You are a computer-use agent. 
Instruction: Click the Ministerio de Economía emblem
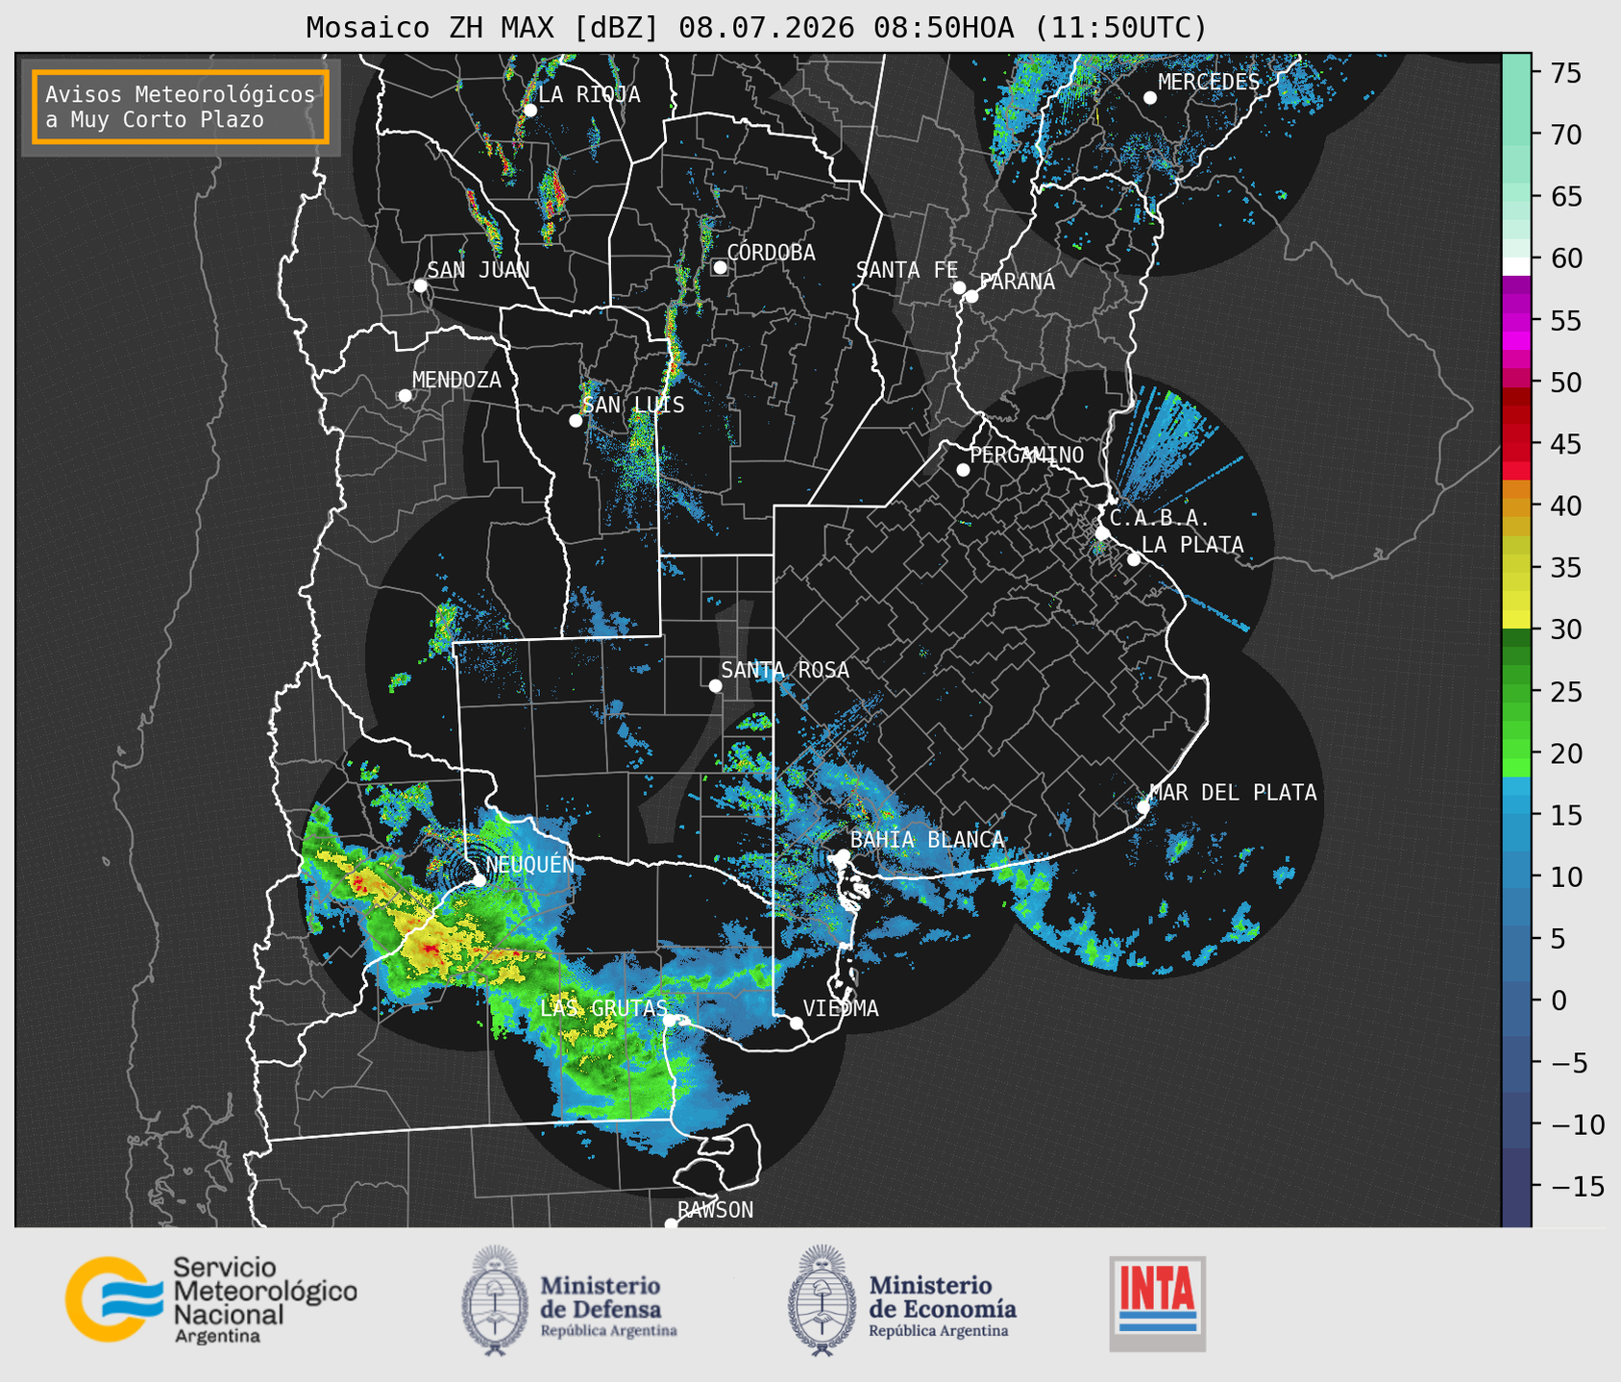coord(821,1300)
